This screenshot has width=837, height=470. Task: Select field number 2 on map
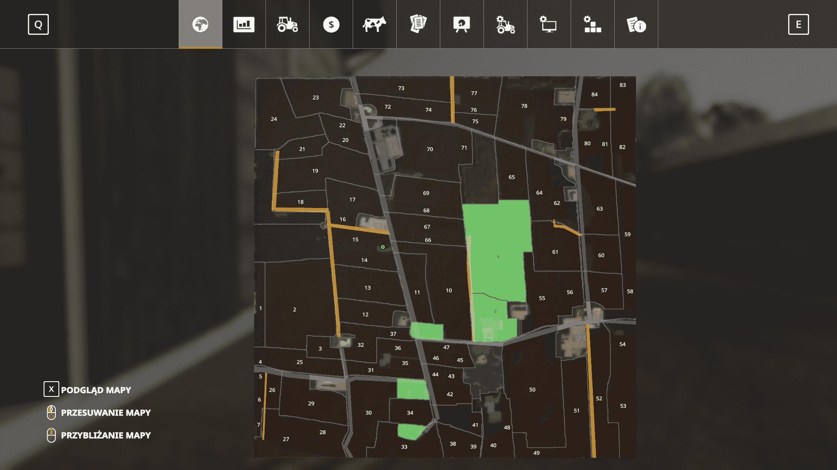coord(295,309)
